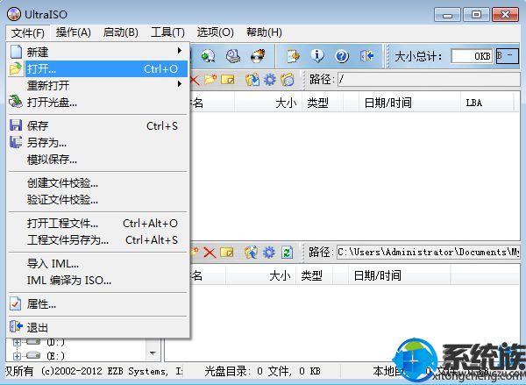The height and width of the screenshot is (385, 526).
Task: Click blue gear icon in image pane toolbar
Action: (x=270, y=80)
